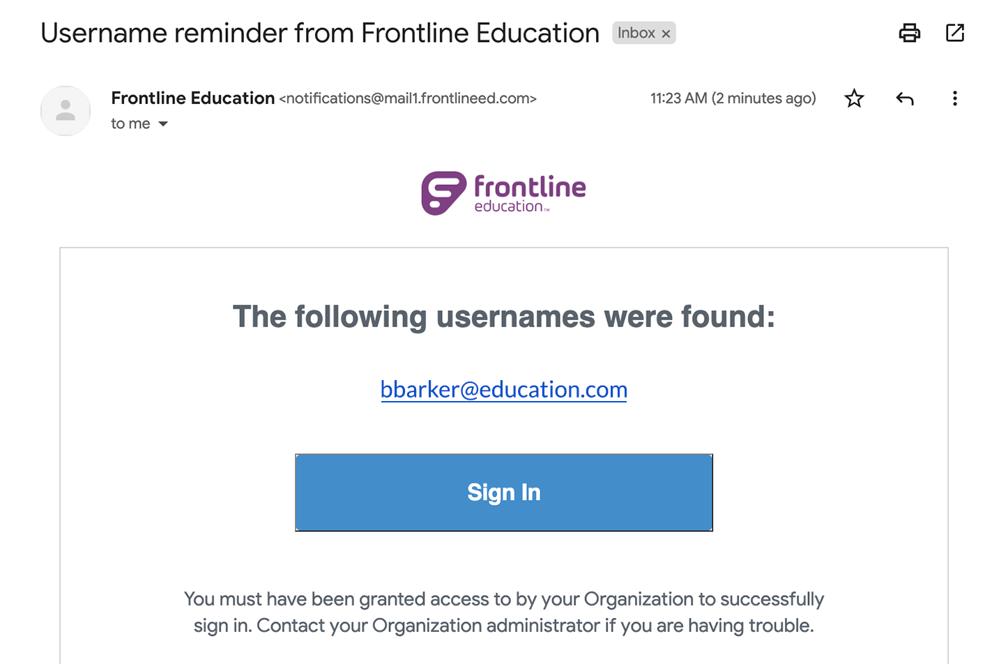The height and width of the screenshot is (664, 1008).
Task: Expand recipient details arrow beside 'to me'
Action: pyautogui.click(x=163, y=124)
